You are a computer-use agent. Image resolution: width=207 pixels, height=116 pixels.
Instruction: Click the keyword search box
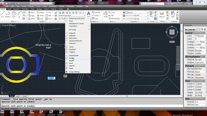152,4
